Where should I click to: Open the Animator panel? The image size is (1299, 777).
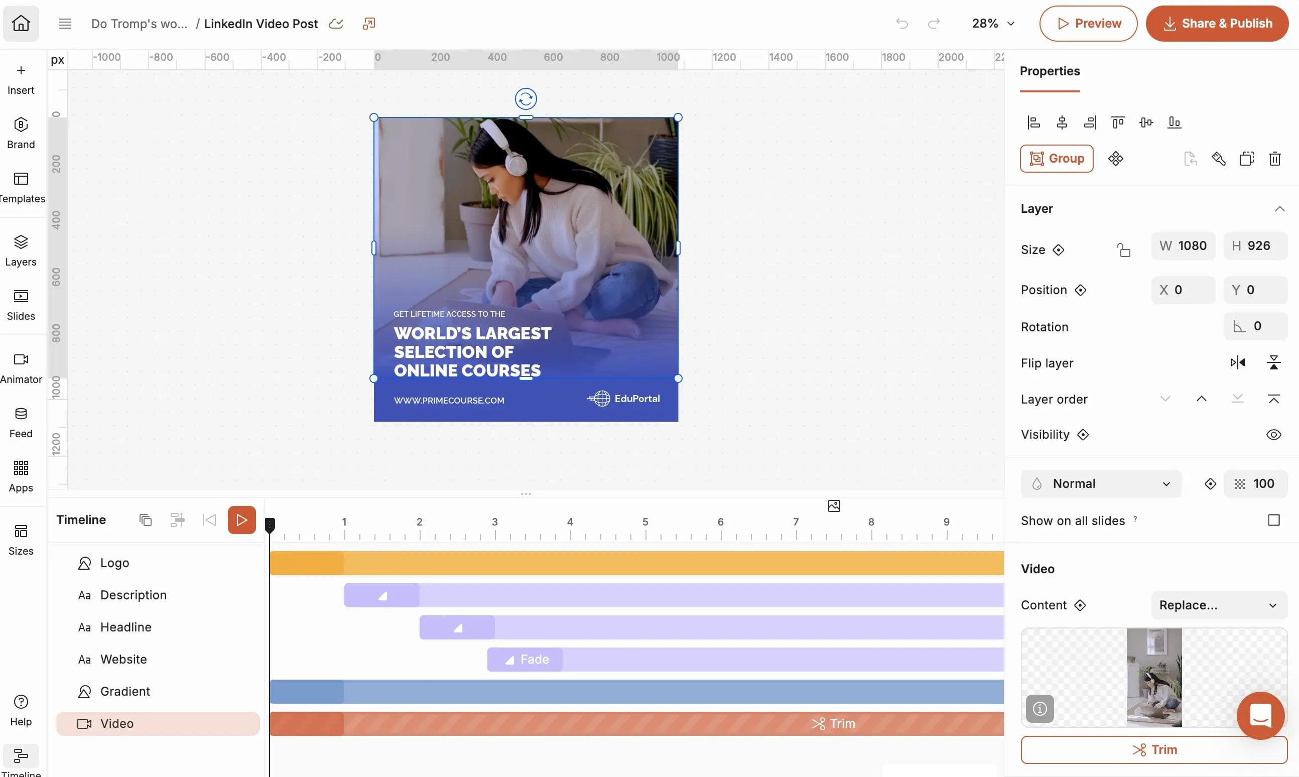tap(21, 367)
